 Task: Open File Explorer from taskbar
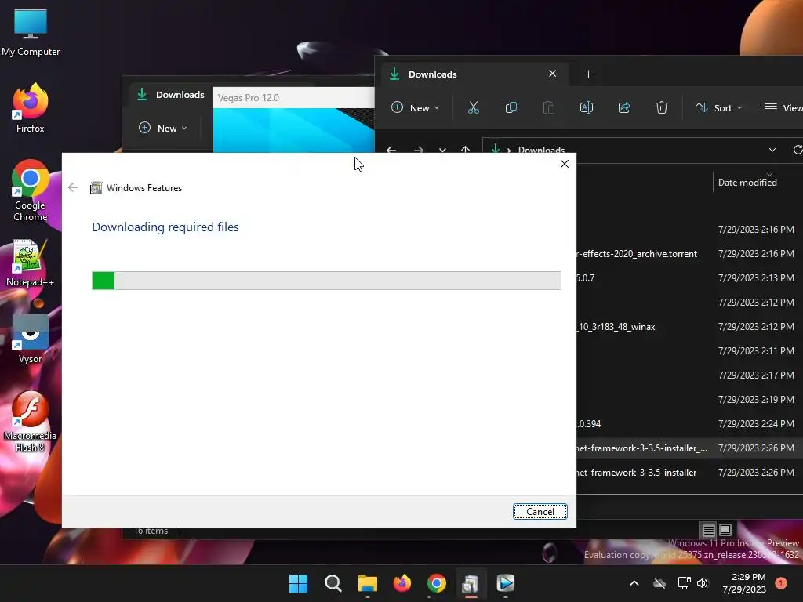tap(367, 583)
